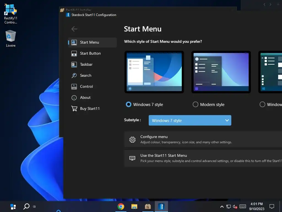Viewport: 282px width, 212px height.
Task: Click the Start11 taskbar icon
Action: 161,206
